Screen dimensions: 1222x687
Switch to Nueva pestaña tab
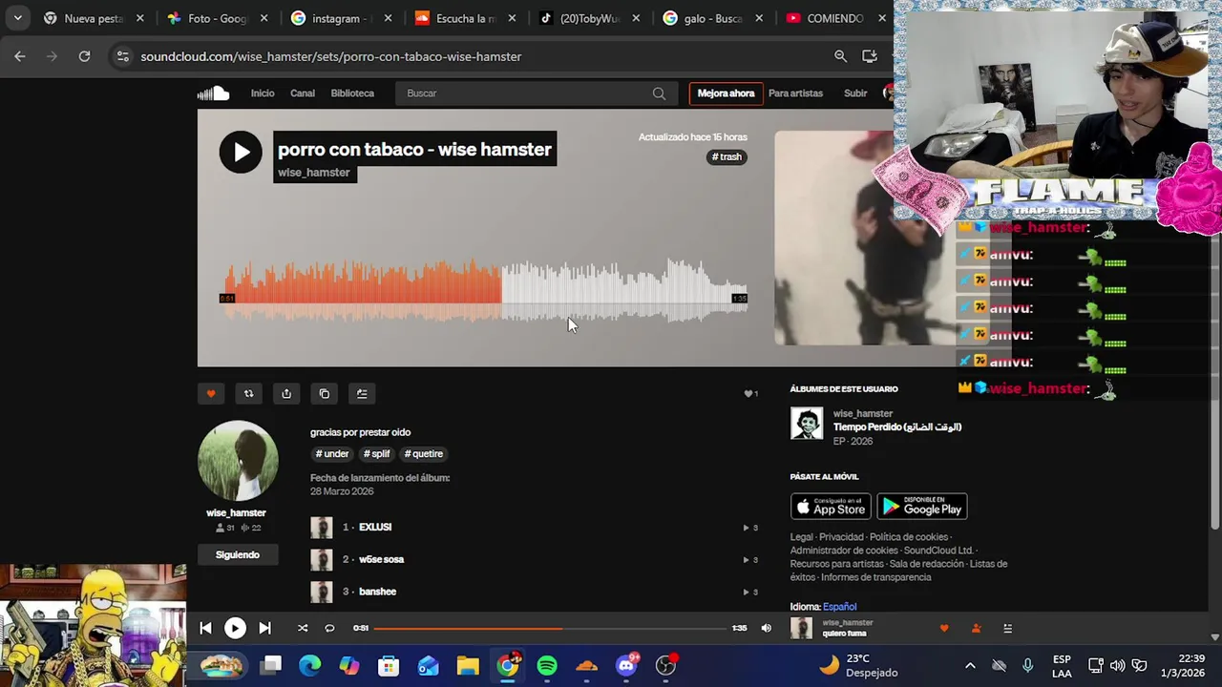click(x=93, y=18)
